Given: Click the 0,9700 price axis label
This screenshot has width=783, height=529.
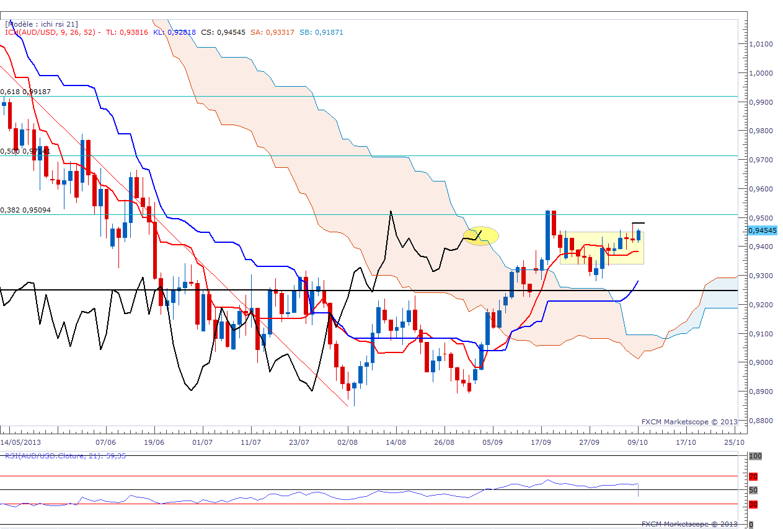Looking at the screenshot, I should (761, 160).
